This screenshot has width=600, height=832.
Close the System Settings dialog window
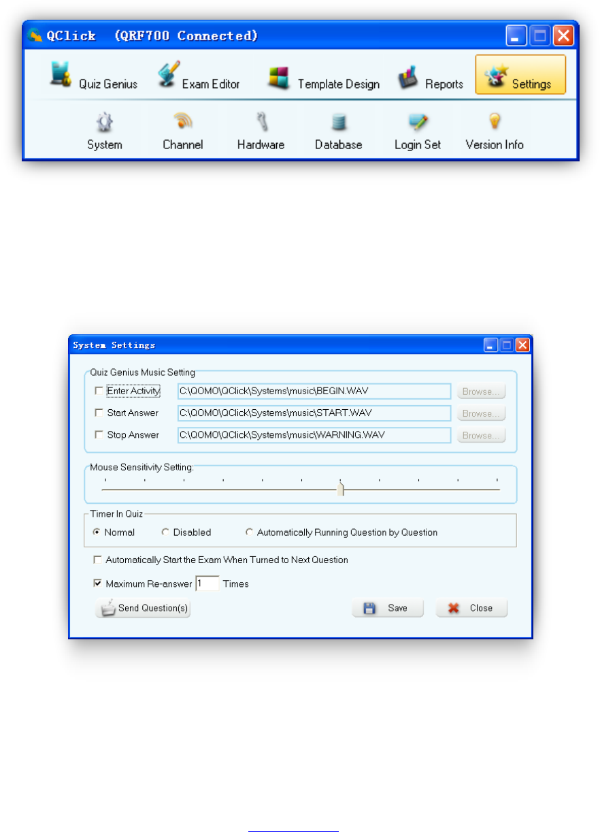[x=522, y=345]
